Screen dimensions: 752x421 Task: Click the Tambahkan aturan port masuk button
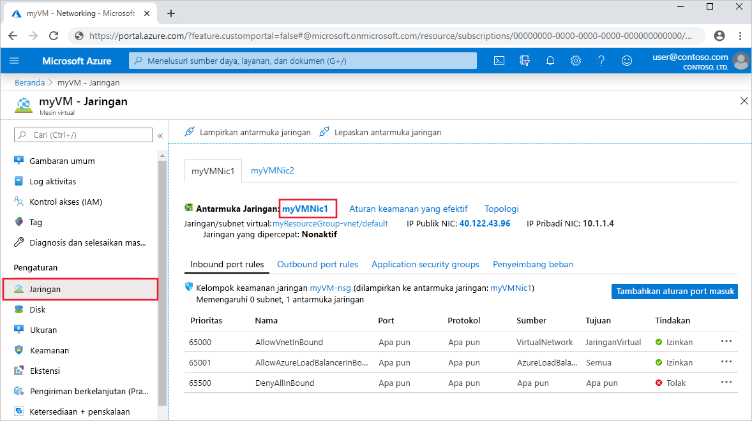(674, 291)
